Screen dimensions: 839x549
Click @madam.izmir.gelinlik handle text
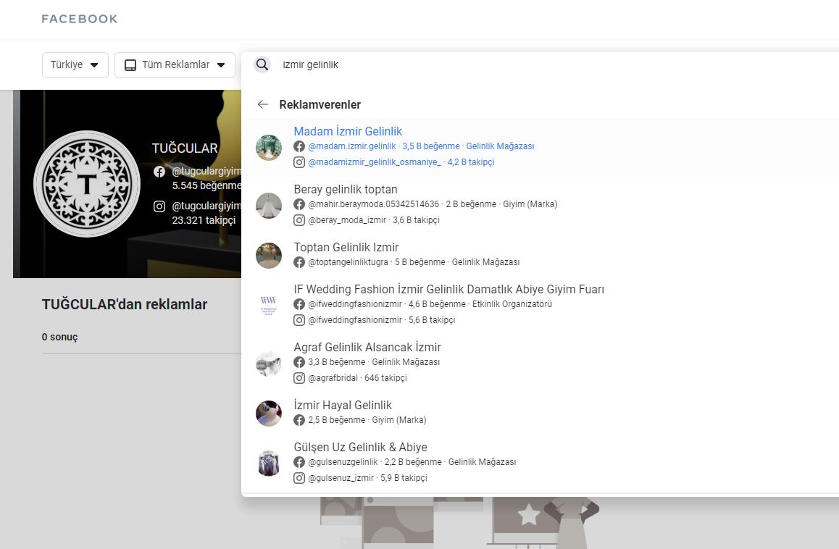tap(352, 146)
